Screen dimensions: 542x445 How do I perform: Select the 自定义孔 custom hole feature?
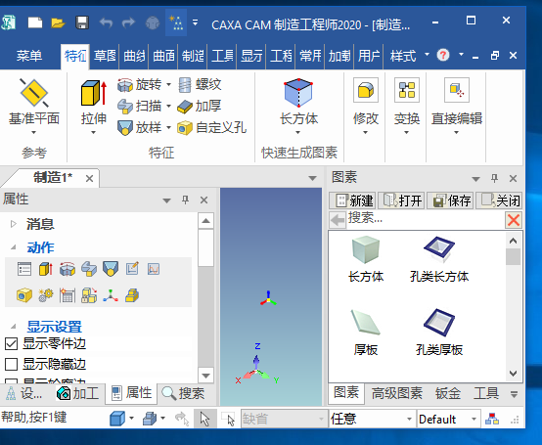pos(211,128)
